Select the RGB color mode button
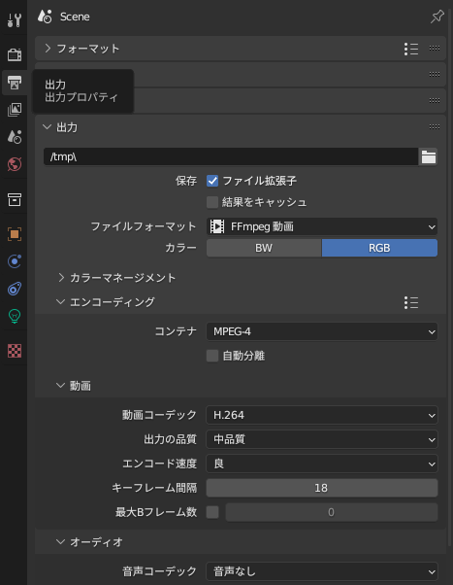The height and width of the screenshot is (585, 453). click(x=379, y=248)
